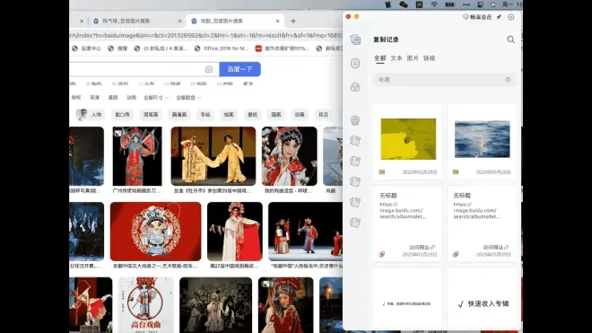
Task: Click 访问网址 on the first link card
Action: (422, 247)
